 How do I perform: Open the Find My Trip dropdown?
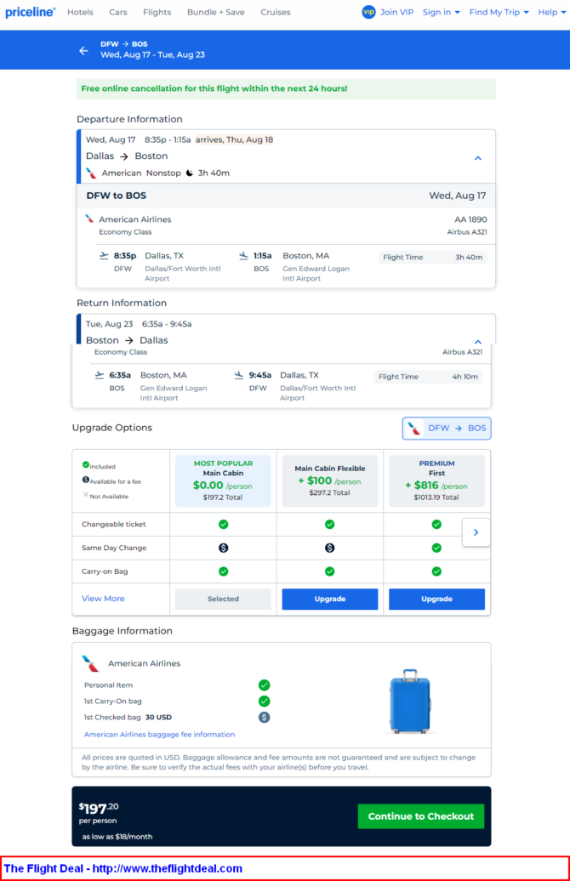499,12
